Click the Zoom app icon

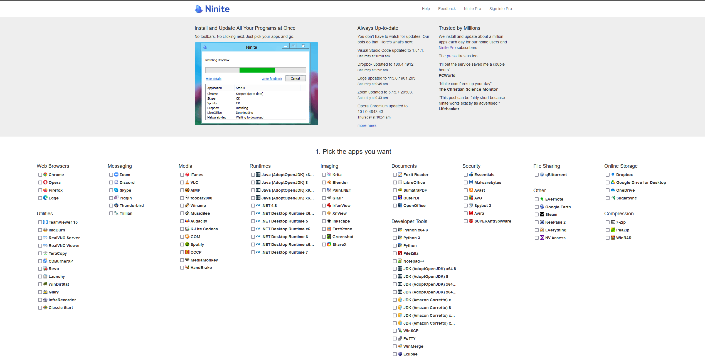coord(116,175)
